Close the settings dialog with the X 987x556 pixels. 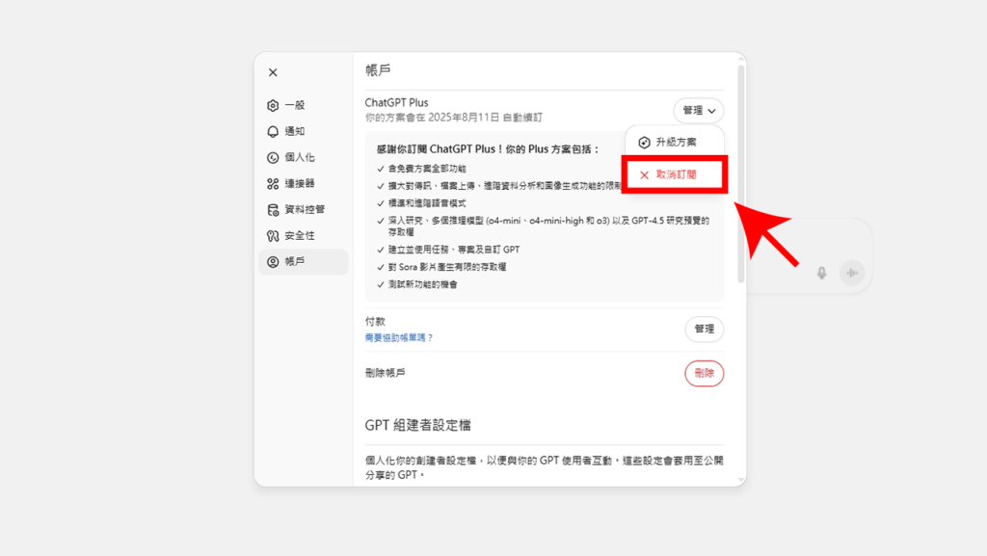[273, 72]
